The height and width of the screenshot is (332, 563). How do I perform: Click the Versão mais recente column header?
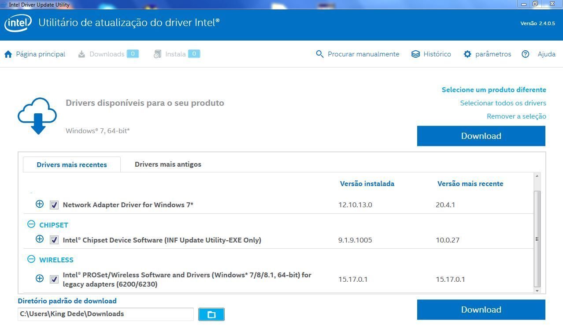pyautogui.click(x=470, y=183)
